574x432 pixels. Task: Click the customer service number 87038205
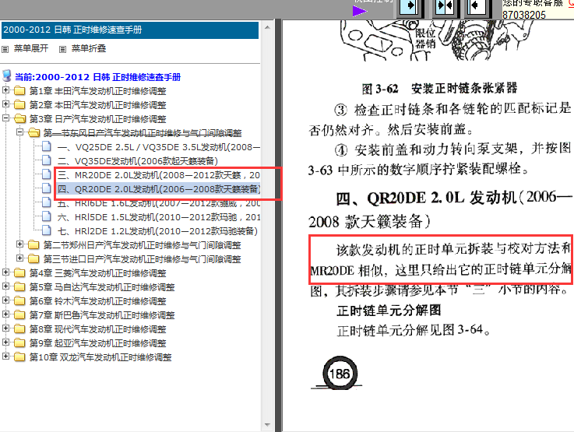point(524,15)
